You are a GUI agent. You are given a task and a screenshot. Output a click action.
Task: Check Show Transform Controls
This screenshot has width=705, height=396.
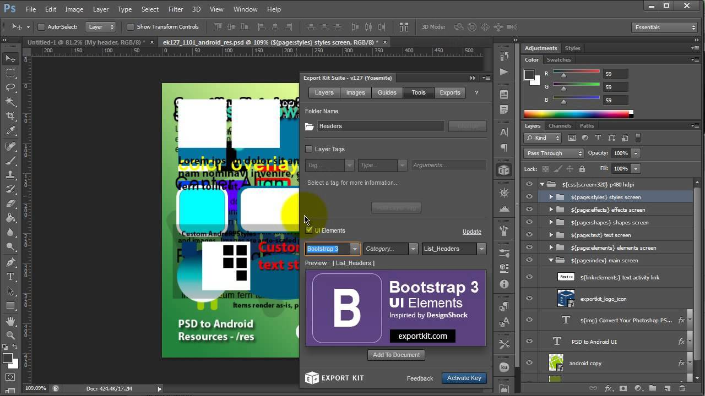[x=131, y=27]
